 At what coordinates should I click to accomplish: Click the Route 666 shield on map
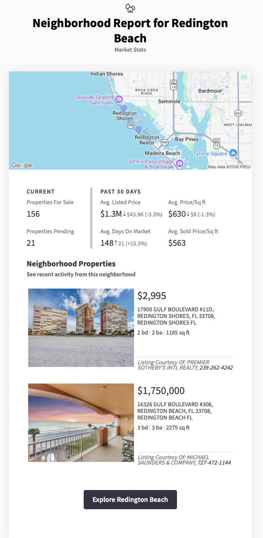[x=164, y=142]
